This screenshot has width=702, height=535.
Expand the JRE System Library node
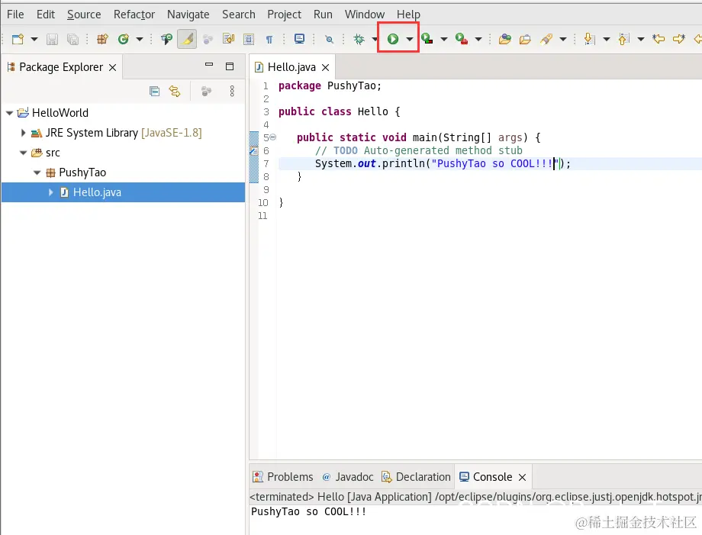(24, 133)
